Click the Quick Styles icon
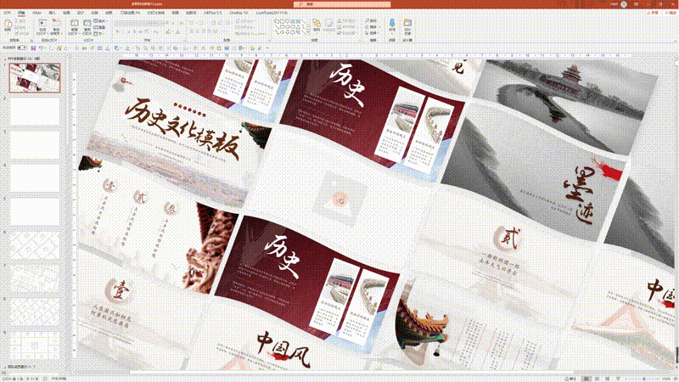679x382 pixels. 329,24
